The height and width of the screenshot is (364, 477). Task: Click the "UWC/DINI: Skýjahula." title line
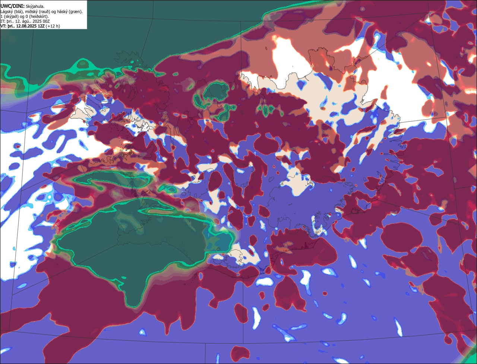pos(22,6)
